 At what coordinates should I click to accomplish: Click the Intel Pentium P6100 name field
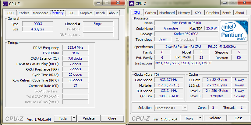186,23
